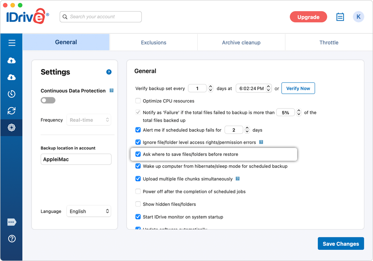Image resolution: width=373 pixels, height=261 pixels.
Task: View activity logs via the clipboard icon
Action: coord(340,17)
